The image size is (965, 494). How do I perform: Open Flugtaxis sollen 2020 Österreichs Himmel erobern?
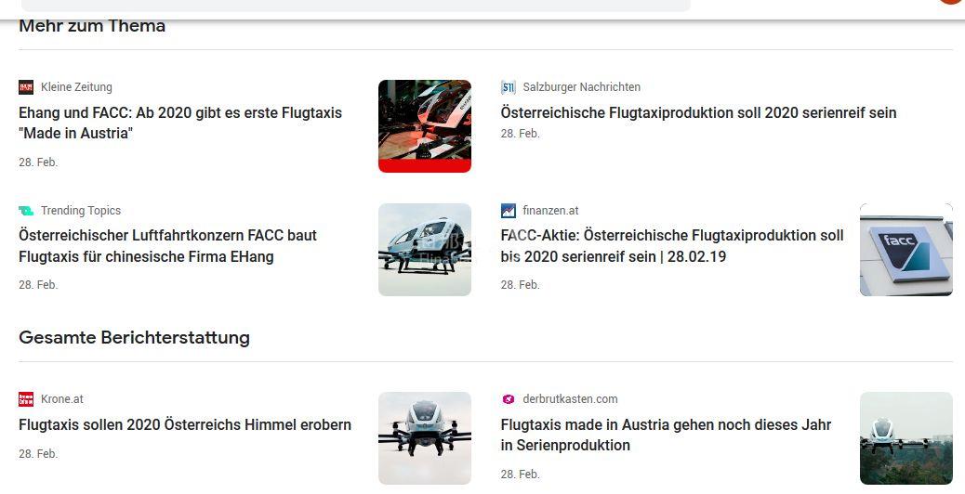click(x=185, y=424)
